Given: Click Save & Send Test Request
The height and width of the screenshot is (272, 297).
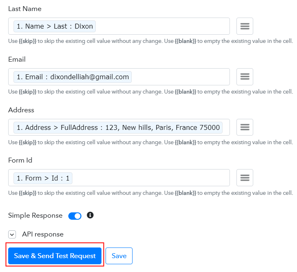Looking at the screenshot, I should [55, 256].
